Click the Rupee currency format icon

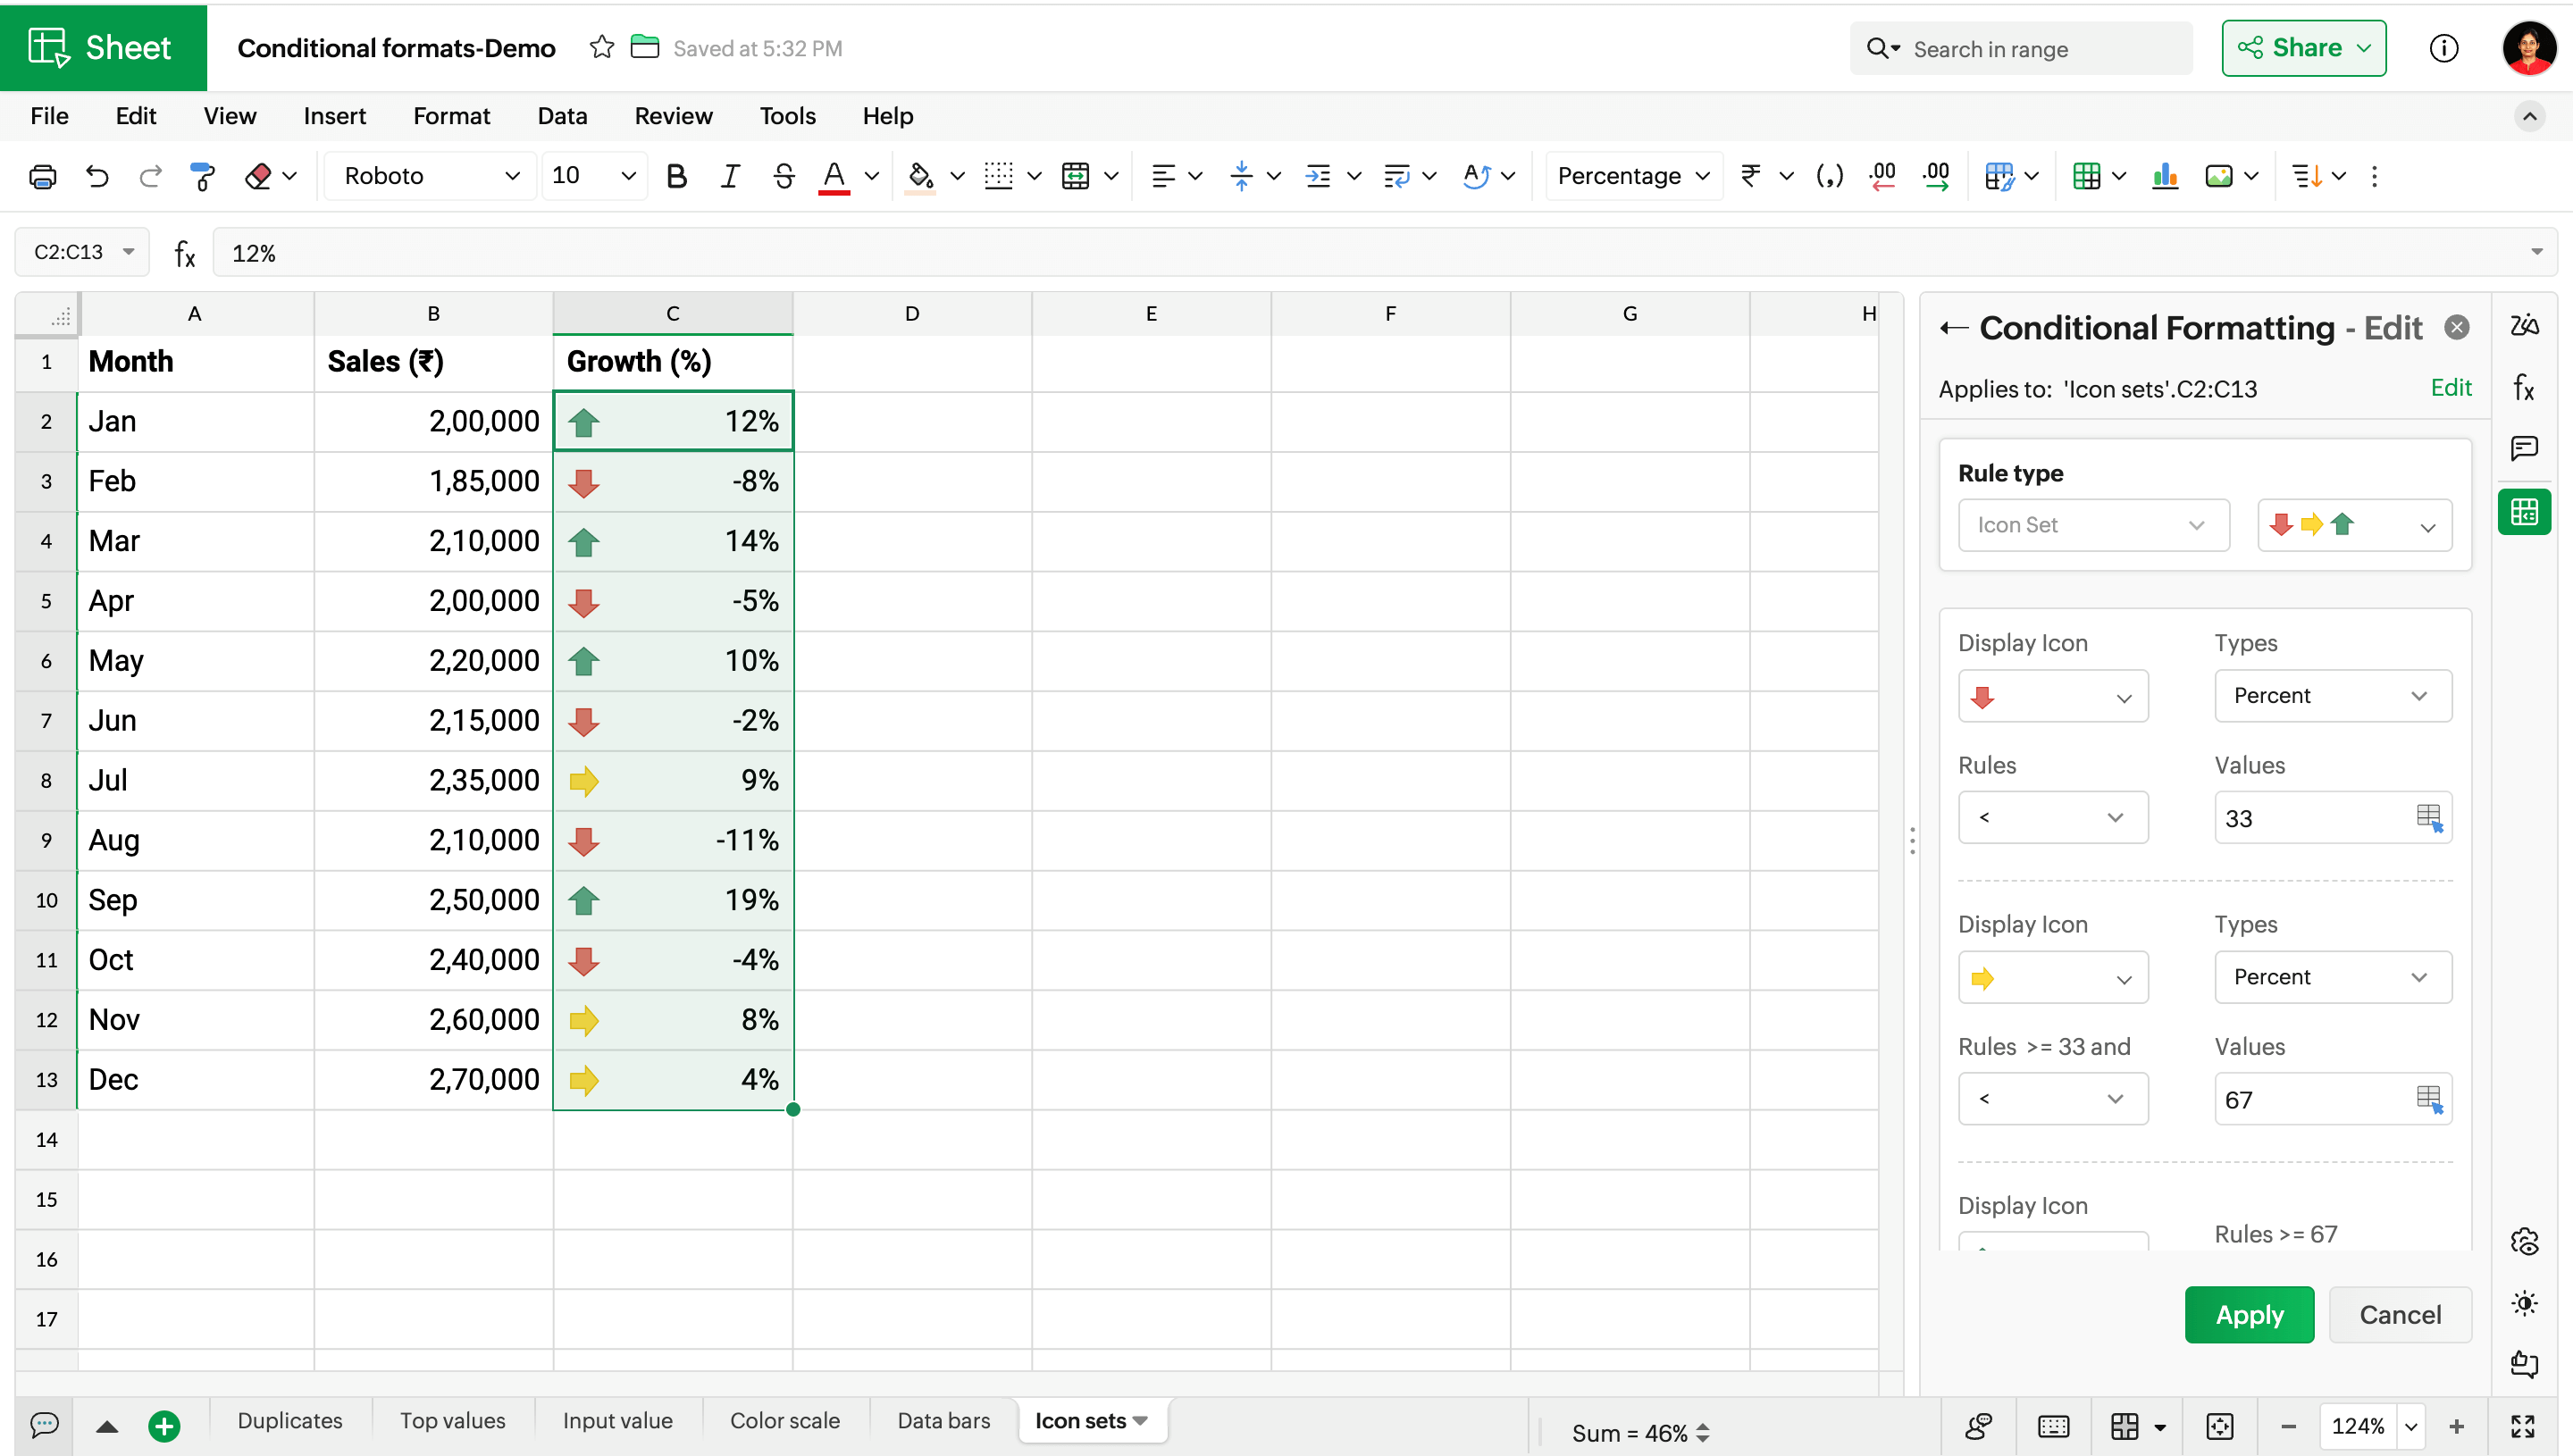[x=1751, y=176]
